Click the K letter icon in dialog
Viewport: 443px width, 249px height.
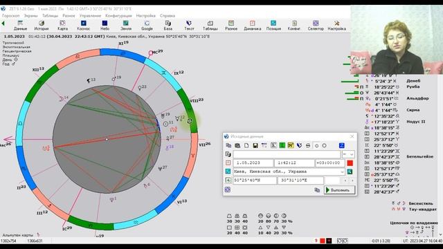click(x=273, y=145)
